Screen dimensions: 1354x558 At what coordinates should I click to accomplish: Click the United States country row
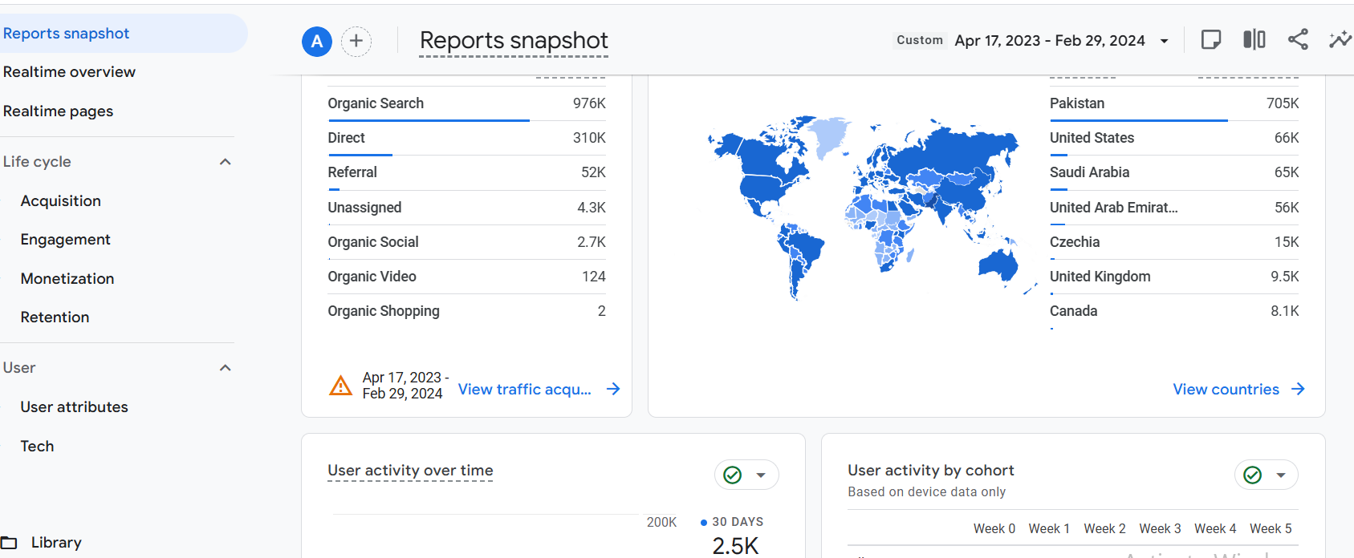[1174, 138]
